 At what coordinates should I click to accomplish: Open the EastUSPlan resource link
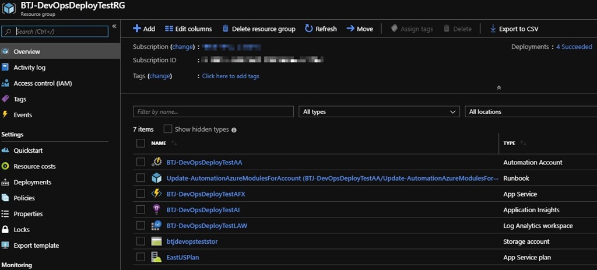pos(182,257)
